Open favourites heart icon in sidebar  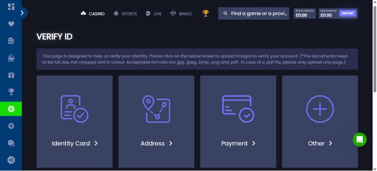11,24
